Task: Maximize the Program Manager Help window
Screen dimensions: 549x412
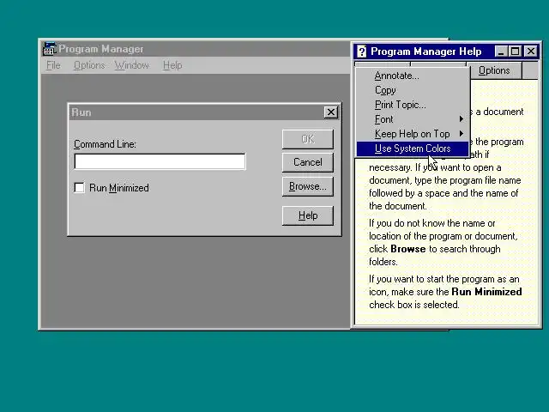Action: (515, 51)
